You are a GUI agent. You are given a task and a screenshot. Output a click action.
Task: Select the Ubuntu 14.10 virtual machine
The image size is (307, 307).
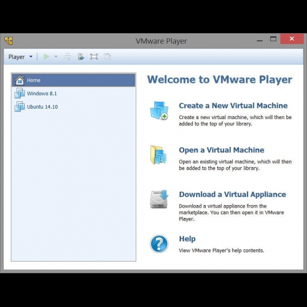74,107
